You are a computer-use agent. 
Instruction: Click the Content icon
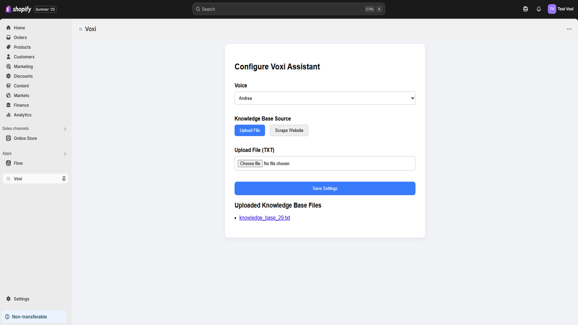coord(8,86)
